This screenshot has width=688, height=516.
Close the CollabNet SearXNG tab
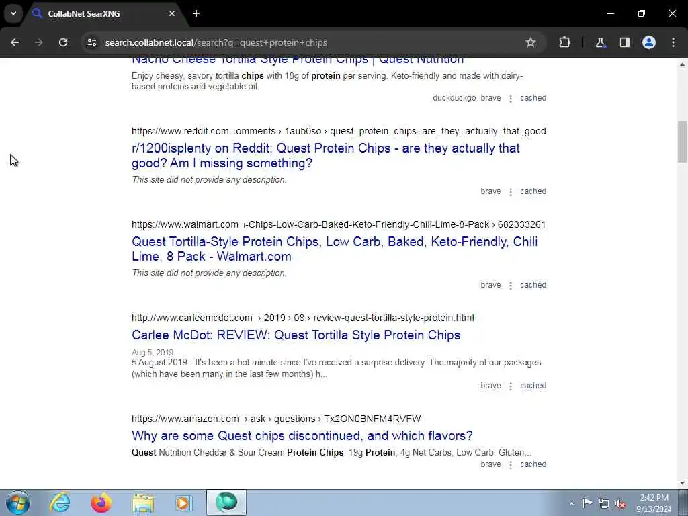click(x=172, y=13)
